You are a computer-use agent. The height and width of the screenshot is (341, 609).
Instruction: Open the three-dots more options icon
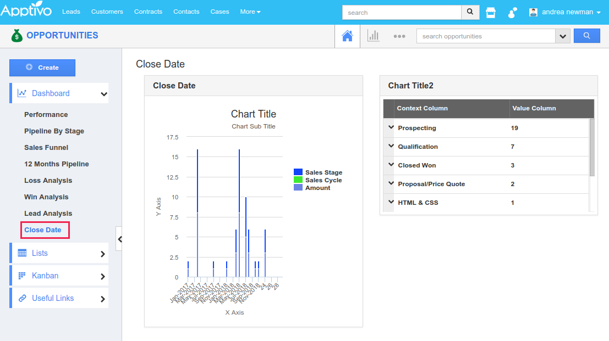click(x=399, y=36)
